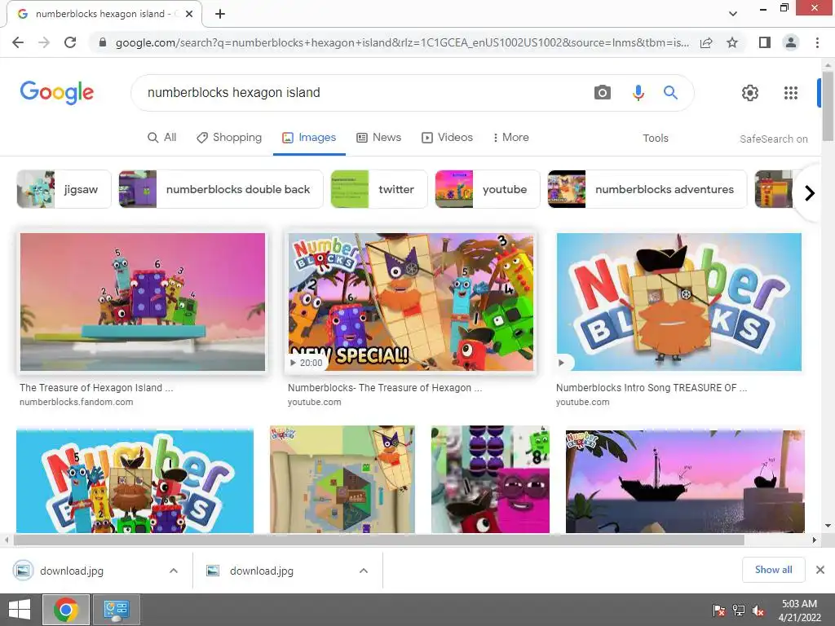835x626 pixels.
Task: Filter results by jigsaw chip
Action: (x=64, y=189)
